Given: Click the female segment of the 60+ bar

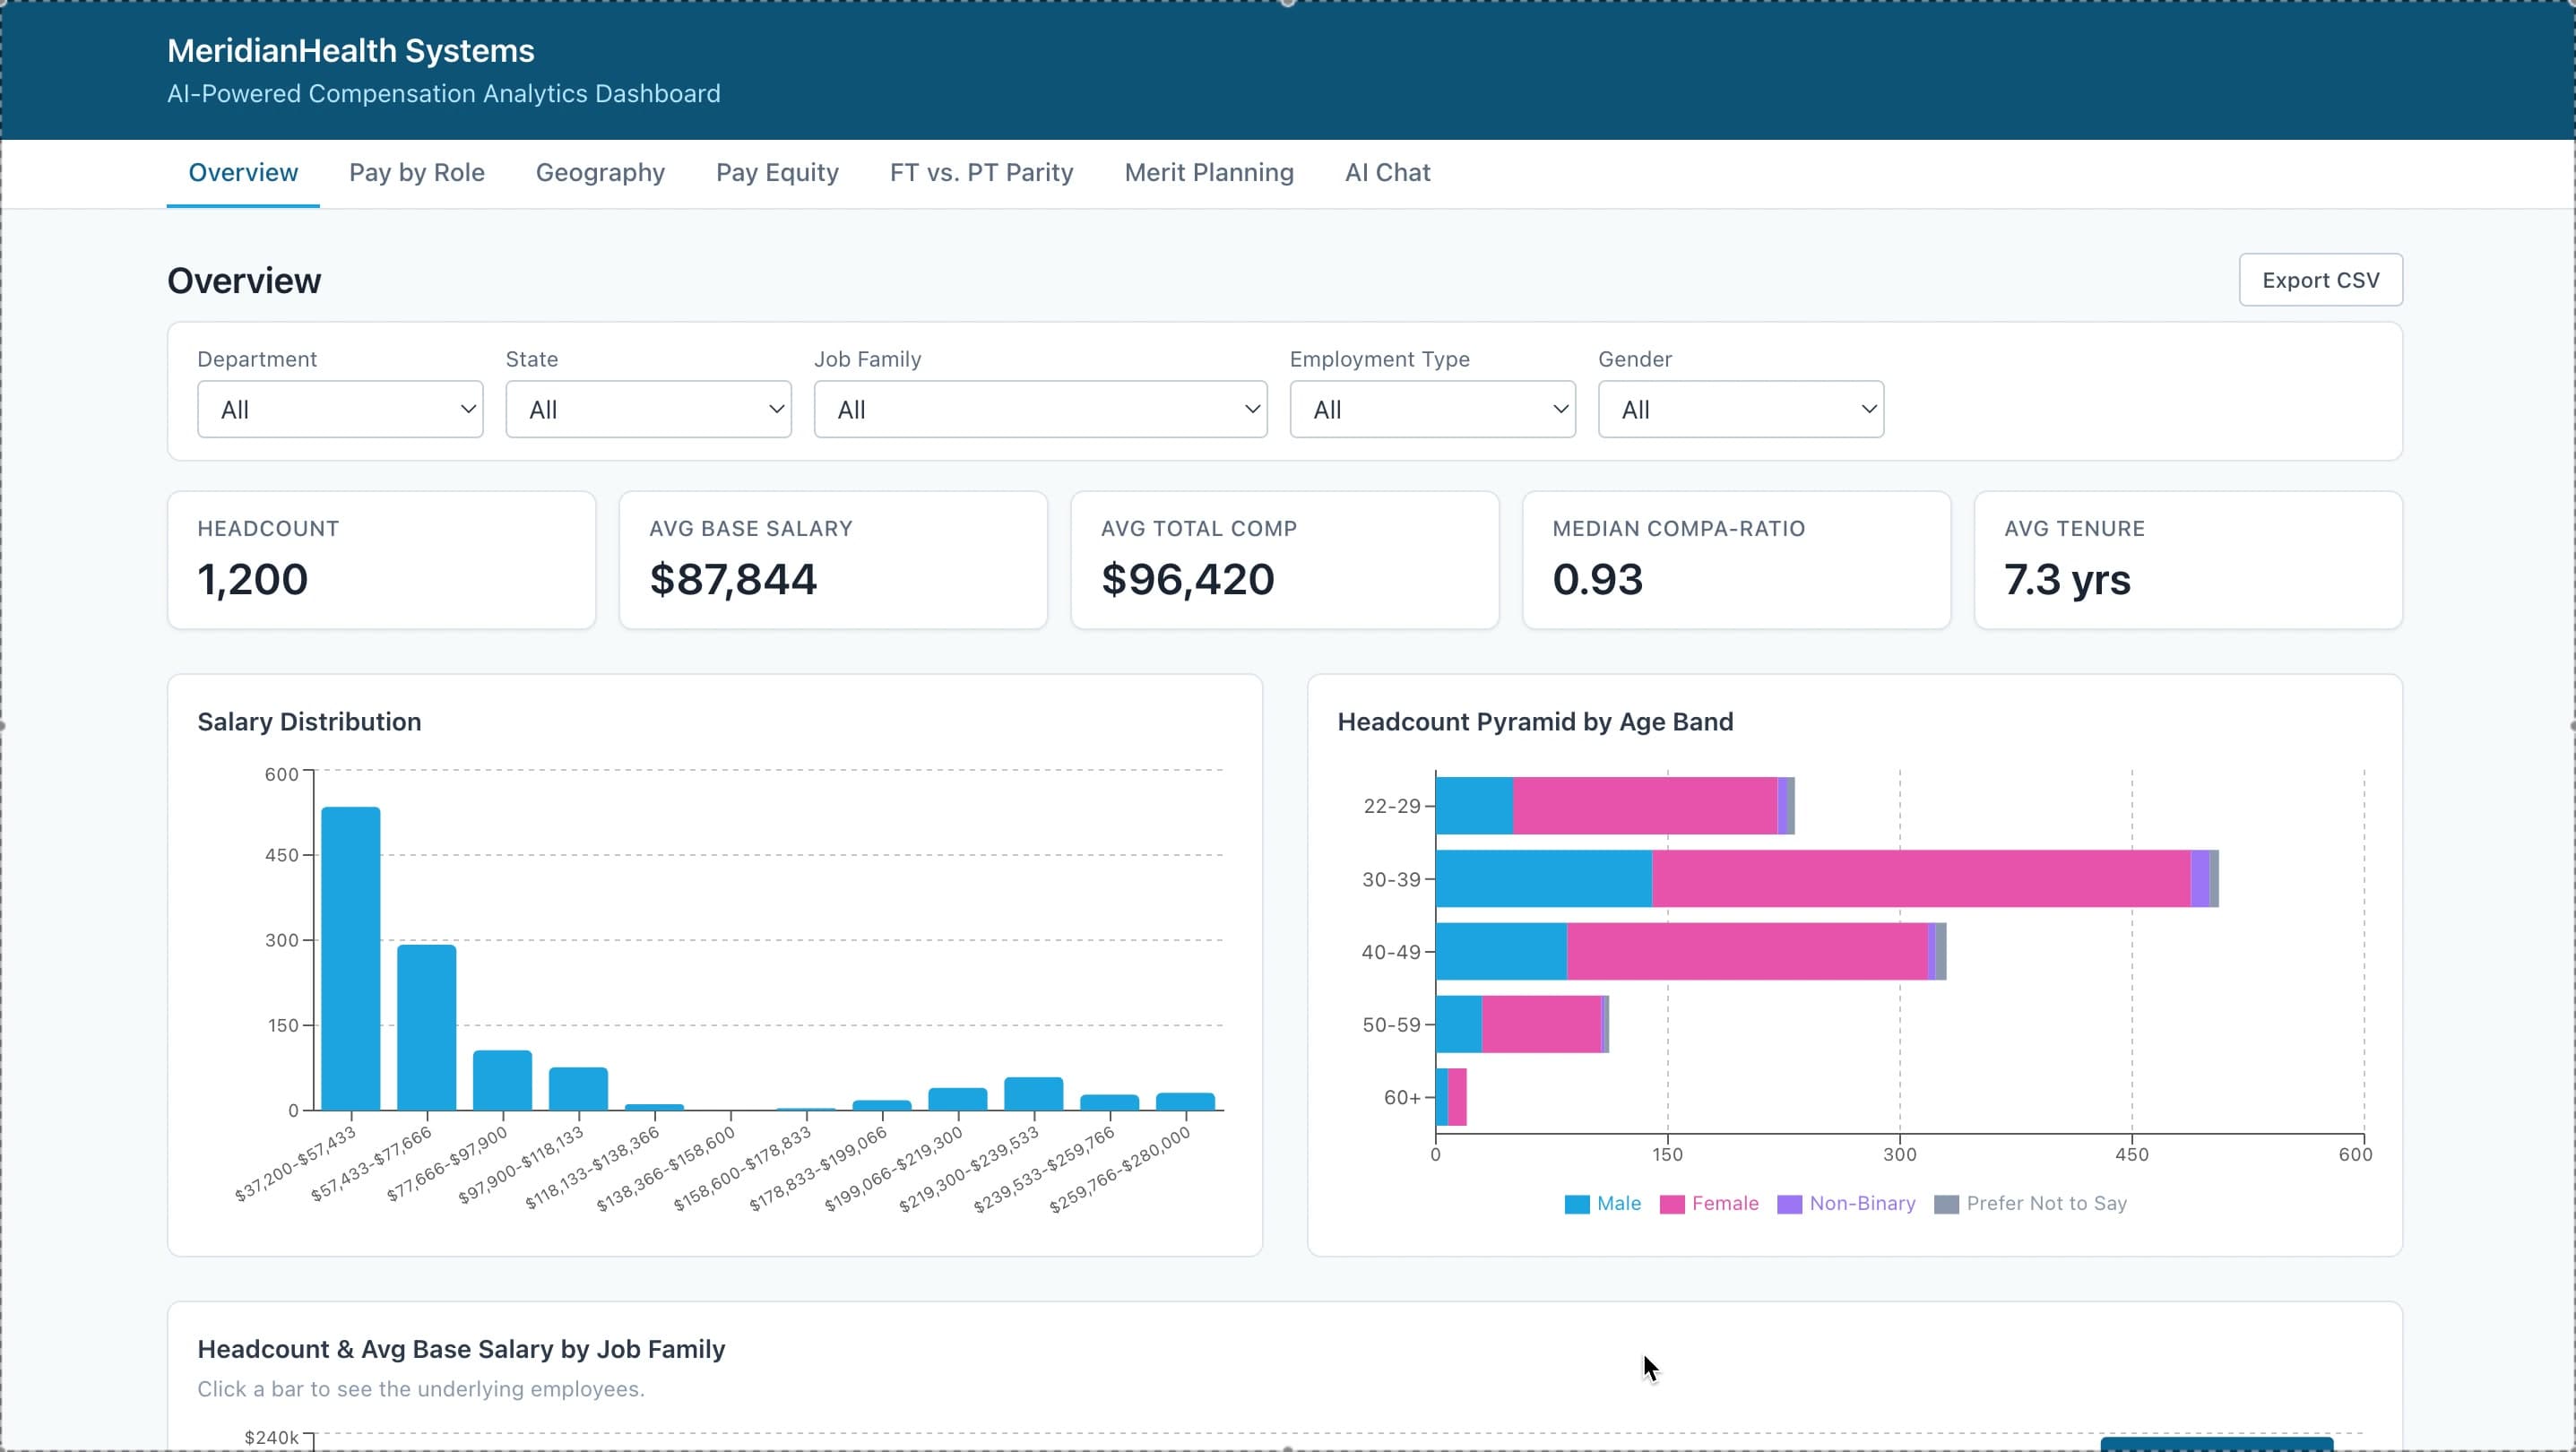Looking at the screenshot, I should pyautogui.click(x=1457, y=1098).
